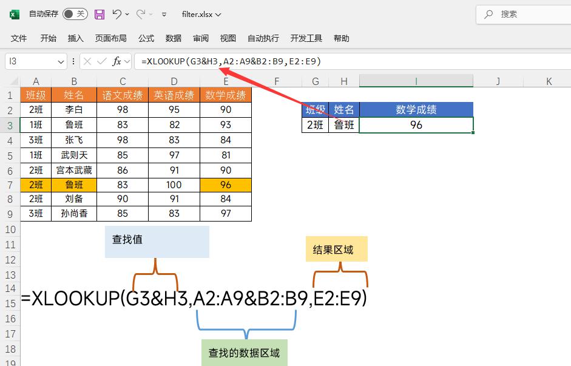This screenshot has height=366, width=571.
Task: Click the Excel app icon in the title bar
Action: (14, 14)
